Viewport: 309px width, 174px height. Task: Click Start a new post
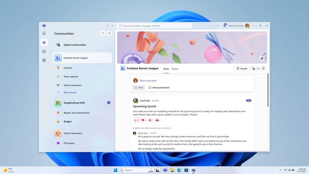[148, 80]
